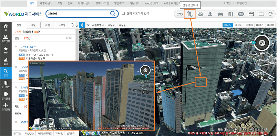277x136 pixels.
Task: Open the 포털 menu
Action: pyautogui.click(x=60, y=3)
